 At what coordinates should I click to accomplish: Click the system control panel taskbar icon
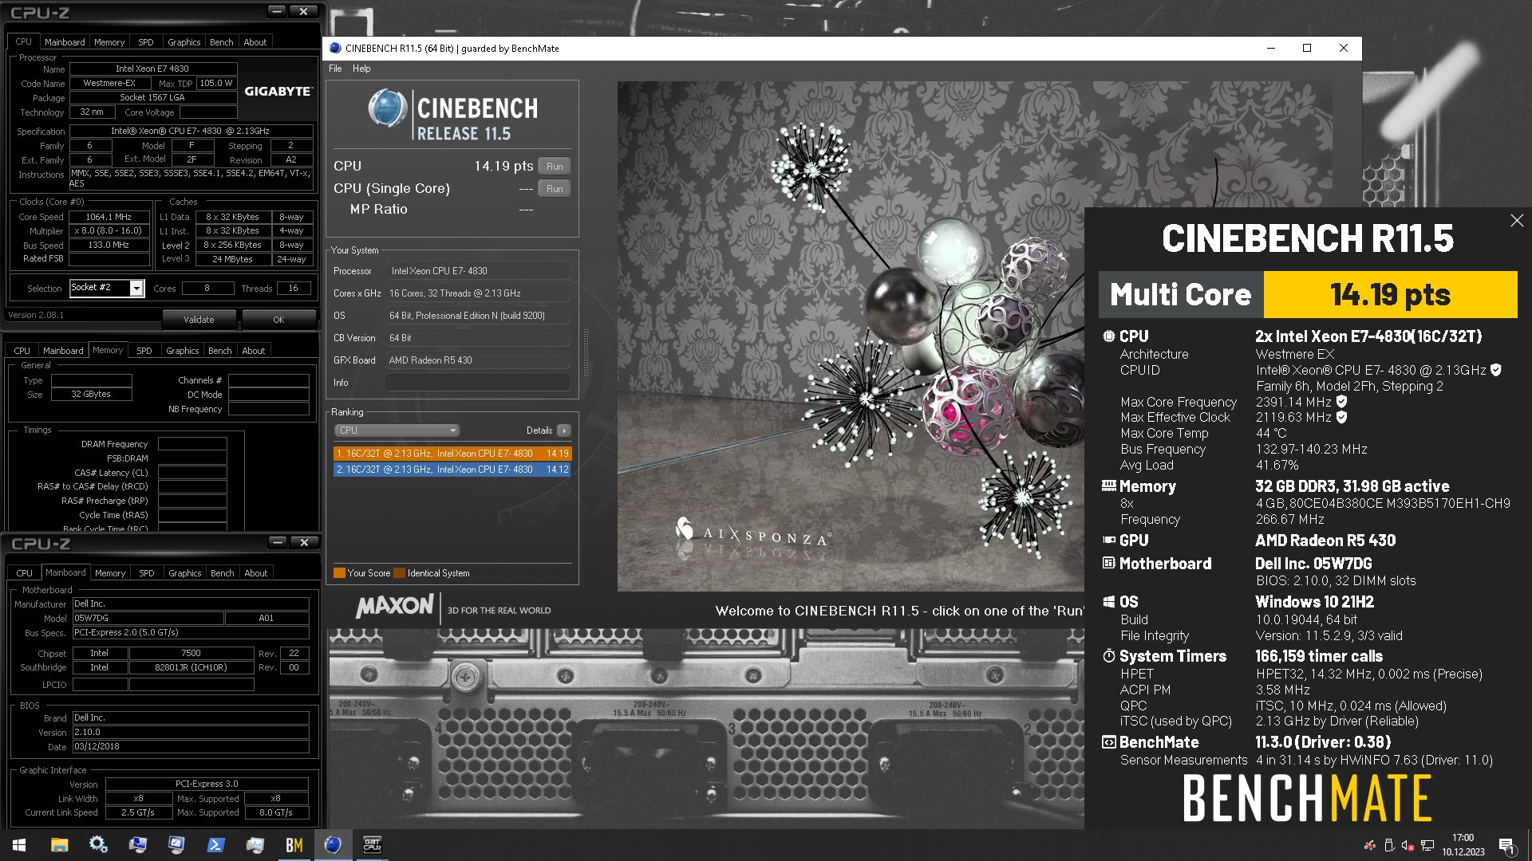(137, 845)
